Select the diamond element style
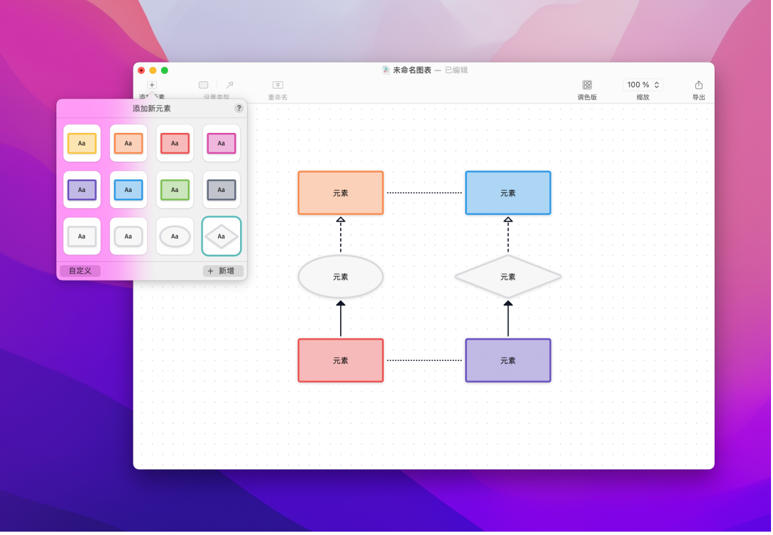This screenshot has width=773, height=535. (221, 236)
